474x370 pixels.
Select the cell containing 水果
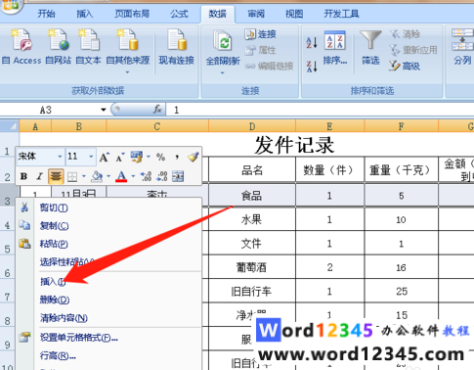coord(252,219)
